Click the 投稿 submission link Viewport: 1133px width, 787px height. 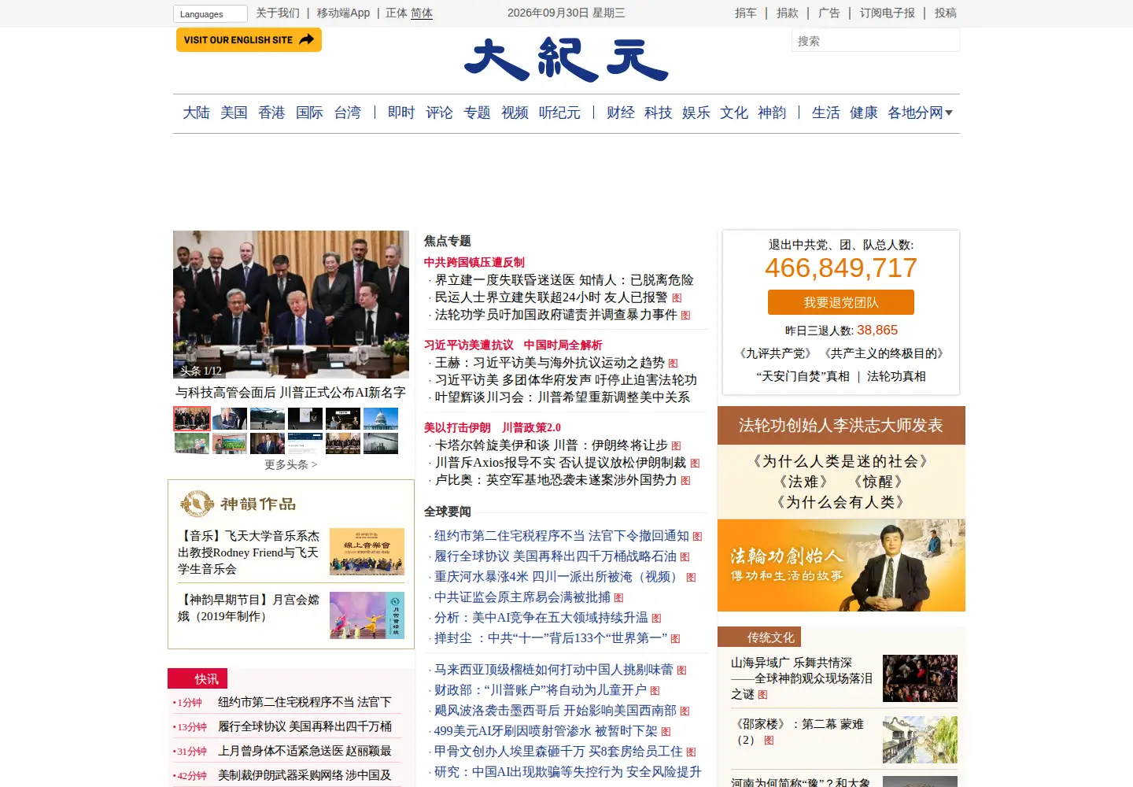[946, 13]
